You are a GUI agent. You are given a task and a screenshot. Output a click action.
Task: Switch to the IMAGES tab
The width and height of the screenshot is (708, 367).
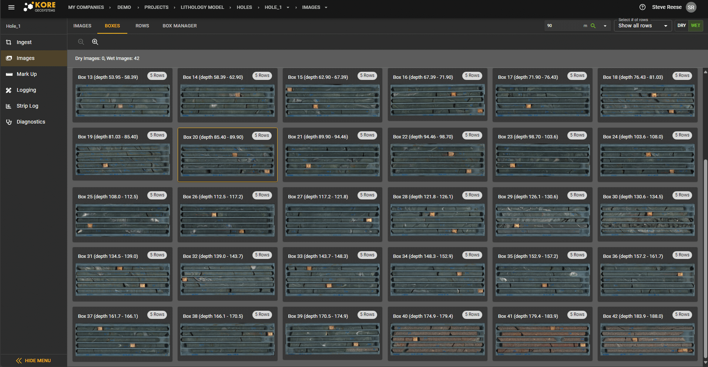click(x=82, y=26)
